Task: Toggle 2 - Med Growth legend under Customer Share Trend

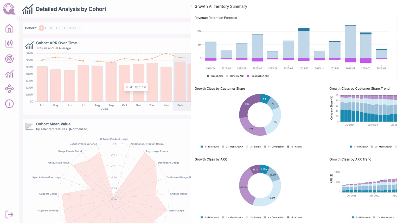Action: (381, 147)
